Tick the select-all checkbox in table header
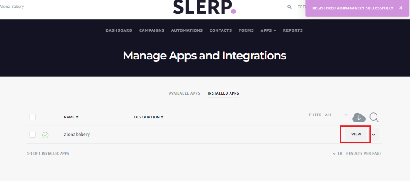Viewport: 410px width, 181px height. coord(33,117)
